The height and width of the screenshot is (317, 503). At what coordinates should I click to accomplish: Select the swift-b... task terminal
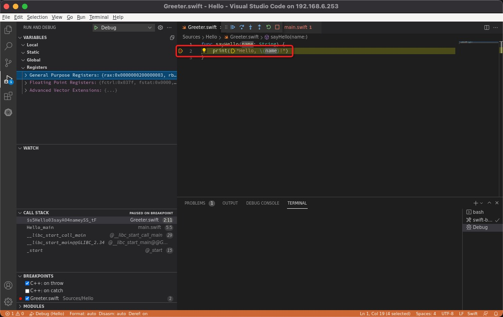(x=482, y=220)
